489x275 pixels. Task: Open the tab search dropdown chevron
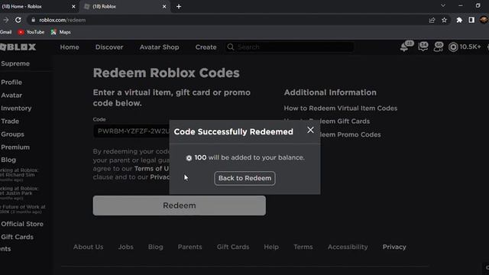coord(443,6)
